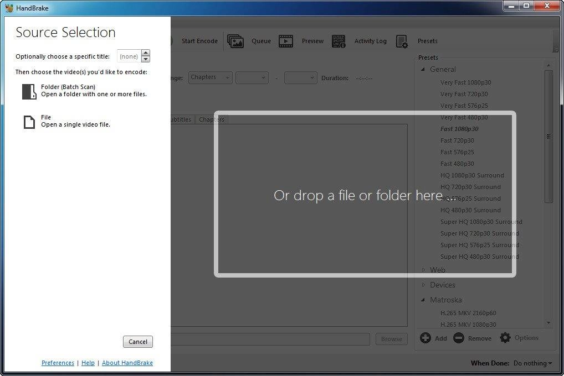Select Fast 720p30 preset
The width and height of the screenshot is (564, 376).
tap(457, 140)
